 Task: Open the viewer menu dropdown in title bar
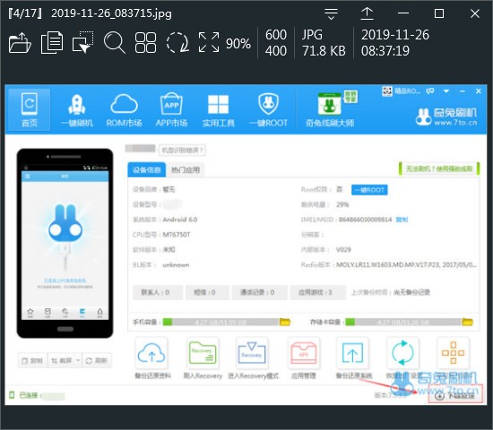tap(331, 13)
